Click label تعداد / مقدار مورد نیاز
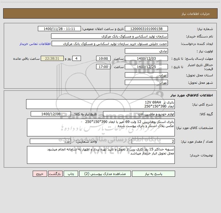The width and height of the screenshot is (221, 213). (x=197, y=142)
